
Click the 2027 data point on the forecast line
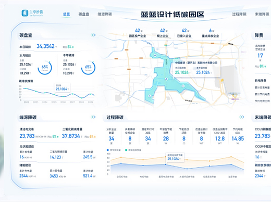72,94
